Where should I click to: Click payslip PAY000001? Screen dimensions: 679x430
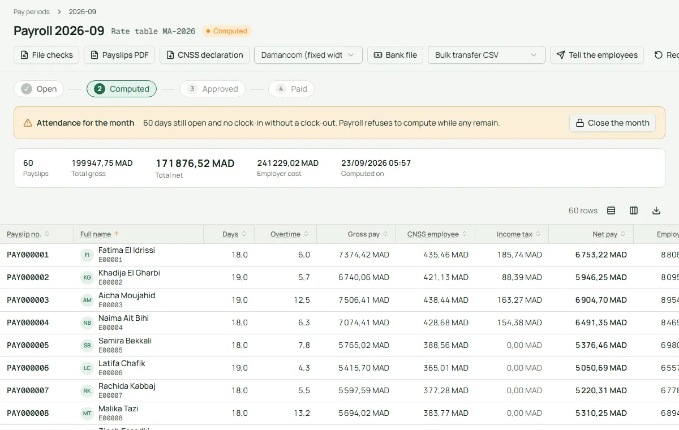click(28, 255)
